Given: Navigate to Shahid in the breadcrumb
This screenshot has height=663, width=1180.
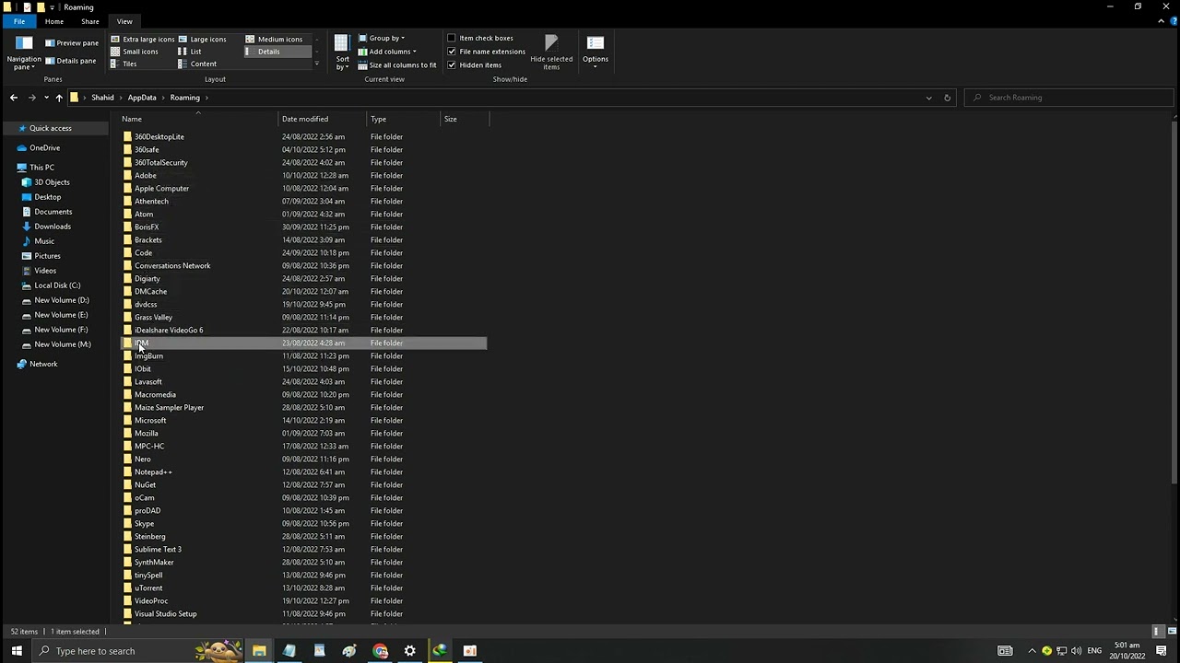Looking at the screenshot, I should [102, 98].
